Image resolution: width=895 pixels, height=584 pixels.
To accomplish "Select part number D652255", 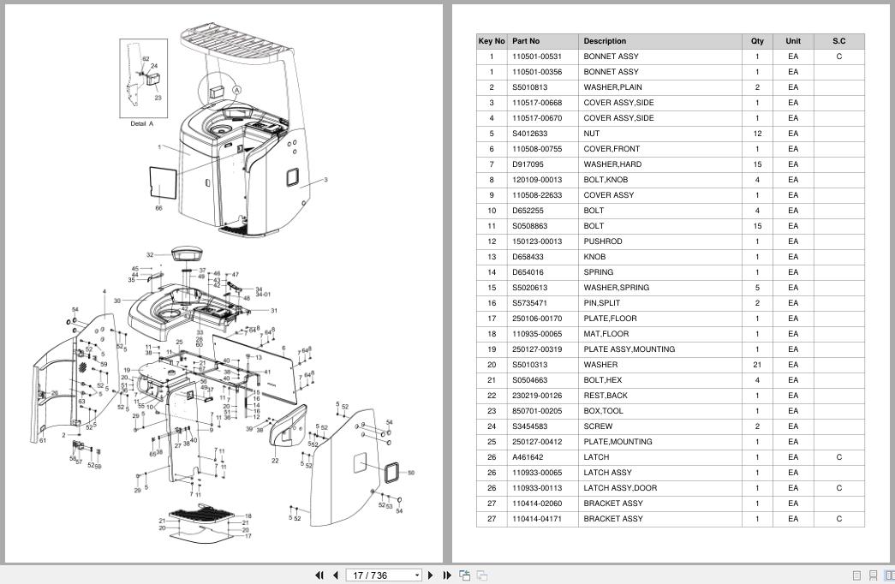I will pos(528,211).
